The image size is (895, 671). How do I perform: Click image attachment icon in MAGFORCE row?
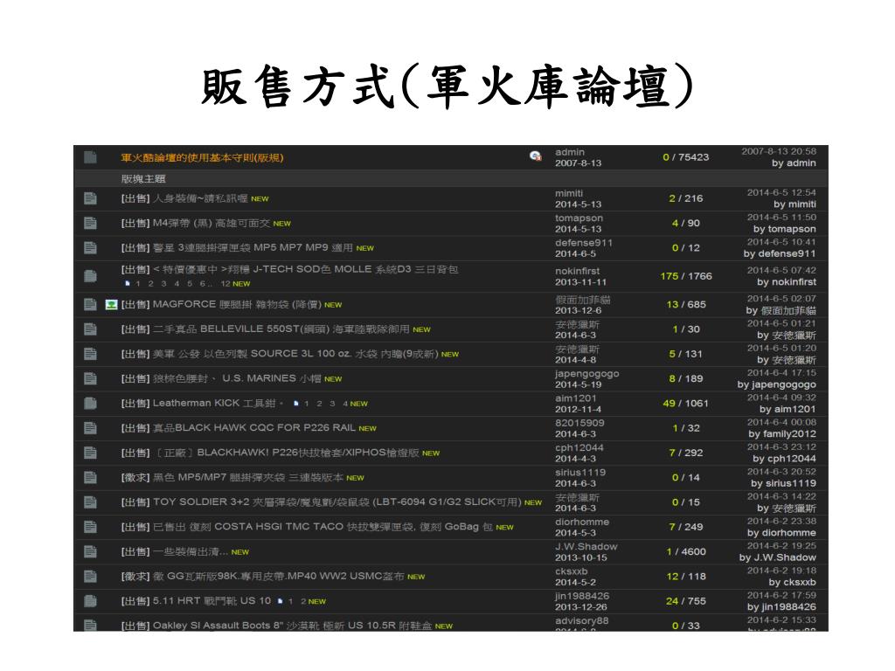click(x=111, y=305)
